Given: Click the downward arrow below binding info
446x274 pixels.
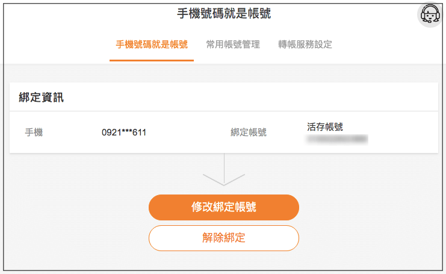Looking at the screenshot, I should [224, 170].
